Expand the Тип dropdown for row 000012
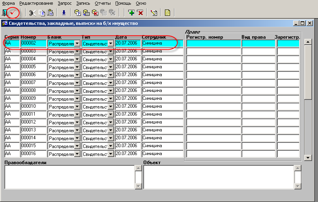318x202 pixels. point(110,122)
